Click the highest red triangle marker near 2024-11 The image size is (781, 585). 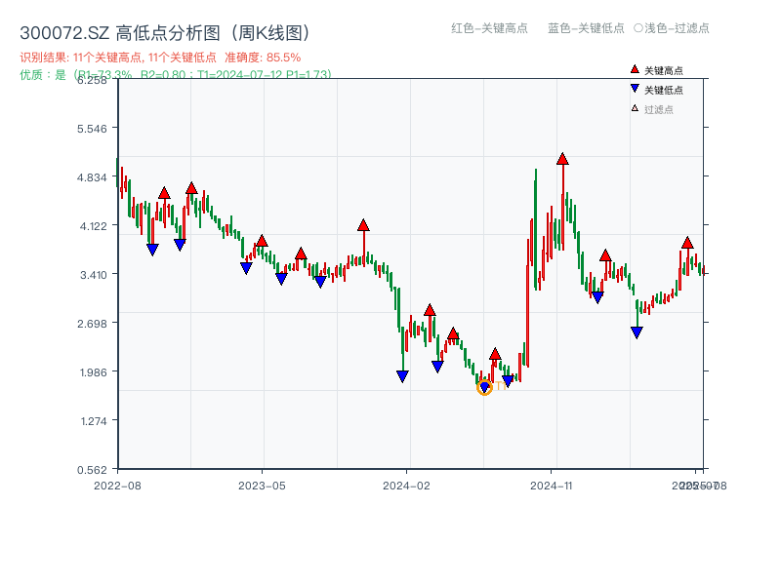coord(563,158)
